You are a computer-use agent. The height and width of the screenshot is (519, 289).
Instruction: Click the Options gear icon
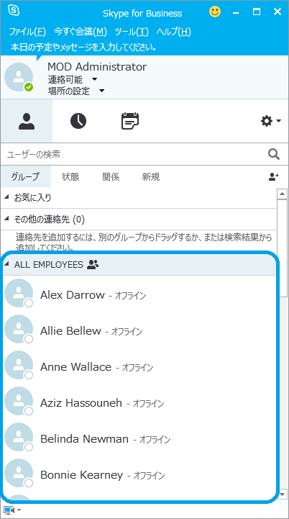[270, 121]
